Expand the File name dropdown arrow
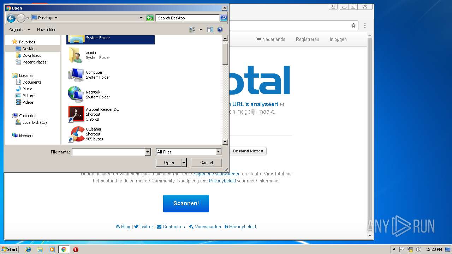 coord(148,152)
